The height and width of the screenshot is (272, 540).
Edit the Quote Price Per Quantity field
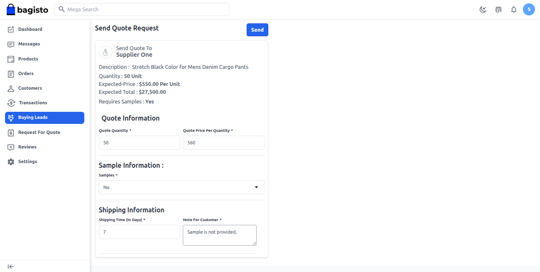(x=223, y=143)
